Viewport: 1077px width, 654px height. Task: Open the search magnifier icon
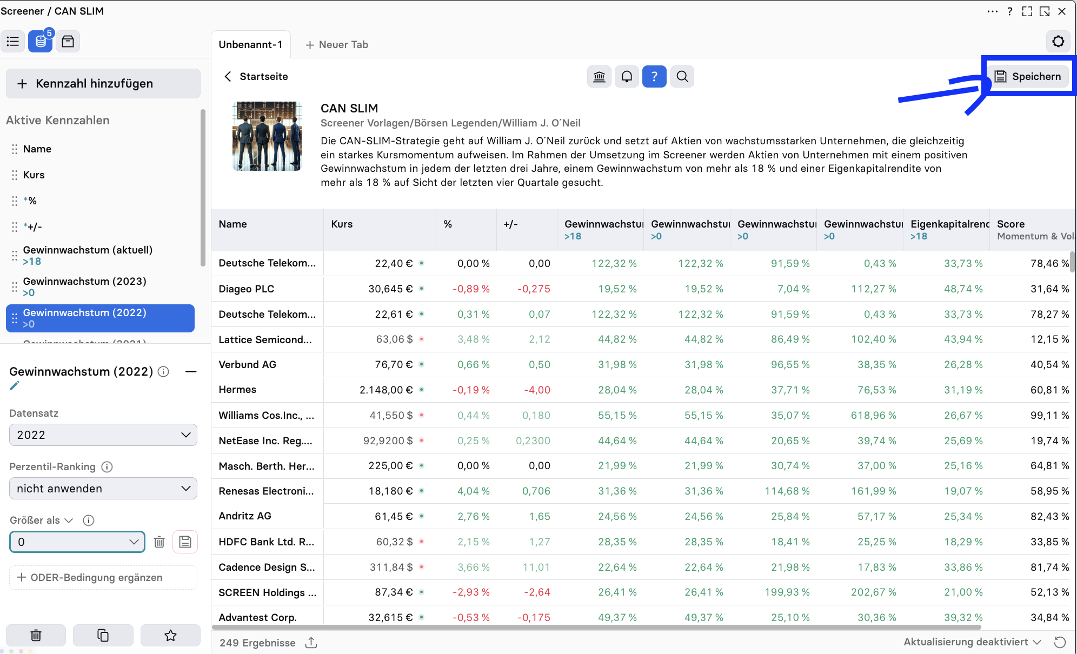tap(682, 77)
